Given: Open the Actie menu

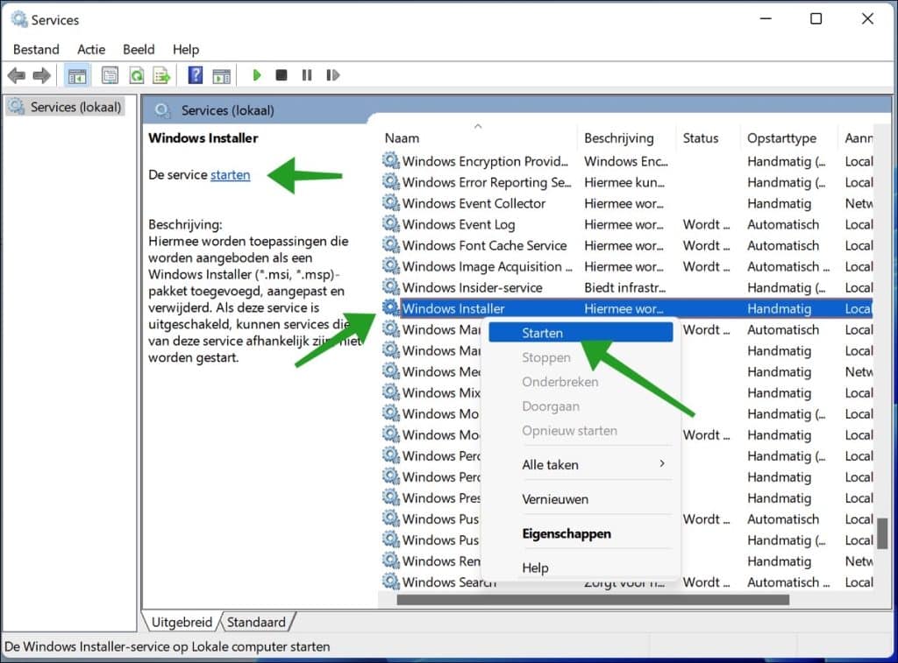Looking at the screenshot, I should (x=90, y=49).
